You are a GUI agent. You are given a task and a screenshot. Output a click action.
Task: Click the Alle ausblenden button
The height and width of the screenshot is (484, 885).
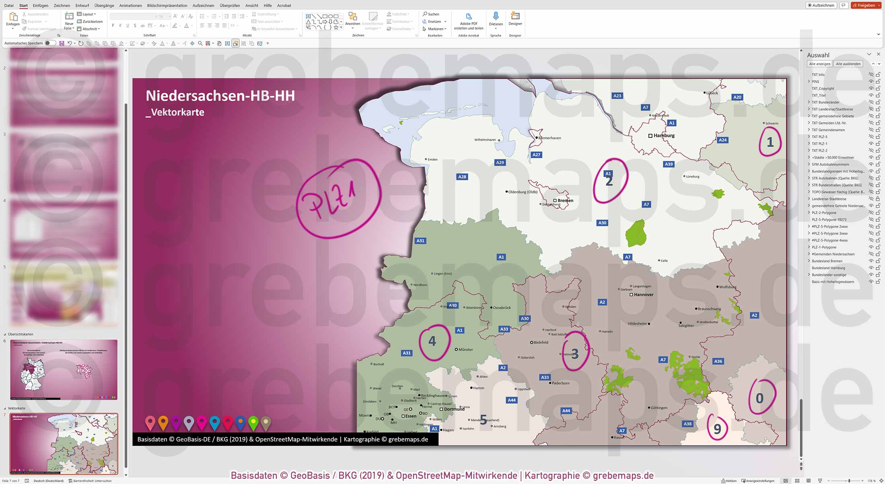click(x=848, y=63)
